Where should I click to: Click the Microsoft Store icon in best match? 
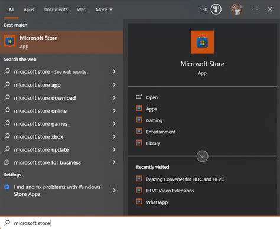pyautogui.click(x=9, y=41)
